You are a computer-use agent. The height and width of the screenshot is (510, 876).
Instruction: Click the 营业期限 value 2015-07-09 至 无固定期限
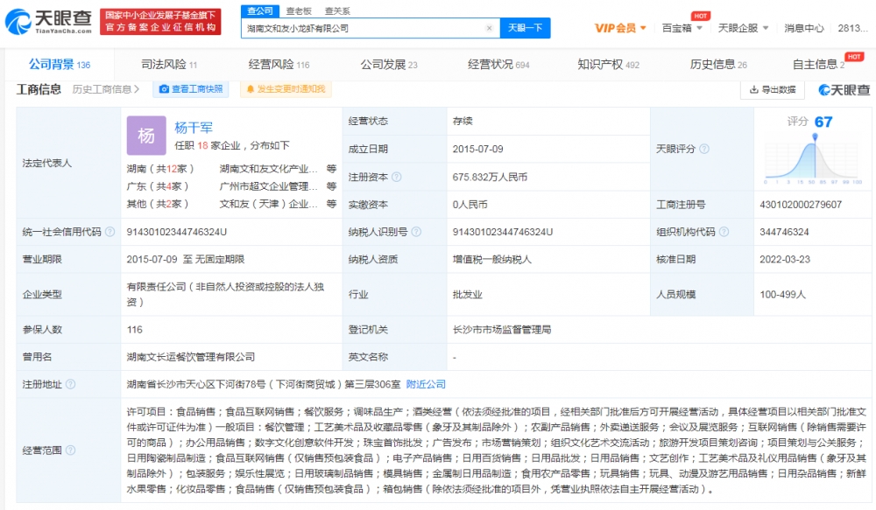[x=186, y=259]
